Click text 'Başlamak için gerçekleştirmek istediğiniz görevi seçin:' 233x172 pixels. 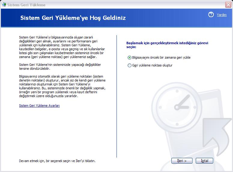click(x=167, y=45)
